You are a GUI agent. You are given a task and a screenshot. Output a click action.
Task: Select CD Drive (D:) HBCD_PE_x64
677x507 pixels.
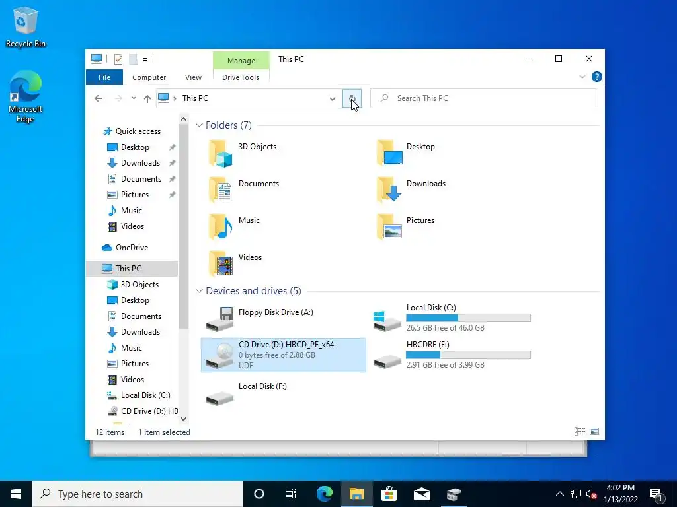tap(283, 355)
